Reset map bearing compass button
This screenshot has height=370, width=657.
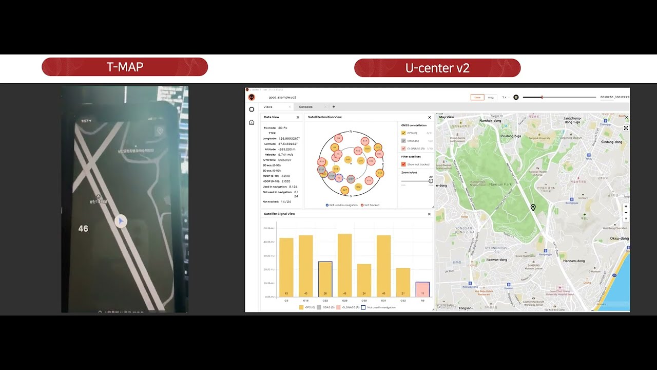(x=626, y=219)
